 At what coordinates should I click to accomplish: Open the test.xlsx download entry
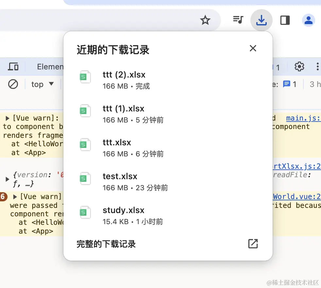point(168,182)
